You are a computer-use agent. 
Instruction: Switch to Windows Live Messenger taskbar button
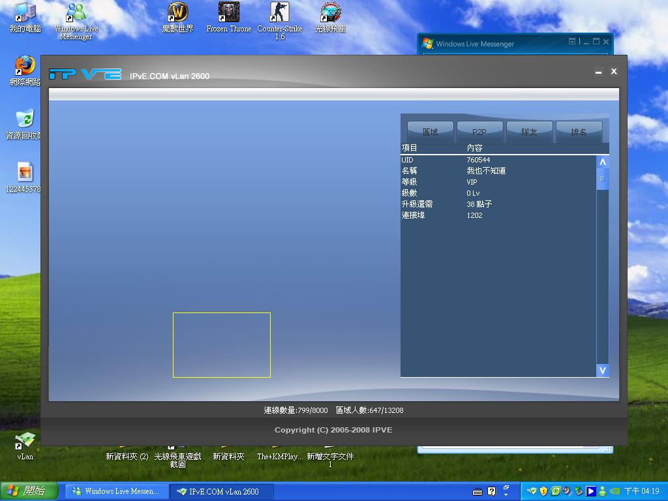[117, 492]
